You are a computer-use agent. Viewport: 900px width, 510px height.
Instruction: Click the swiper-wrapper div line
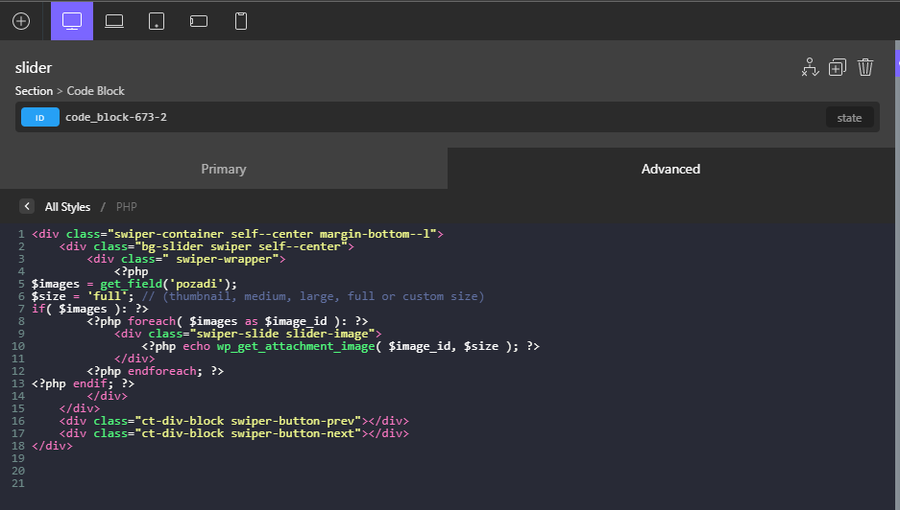pos(186,259)
